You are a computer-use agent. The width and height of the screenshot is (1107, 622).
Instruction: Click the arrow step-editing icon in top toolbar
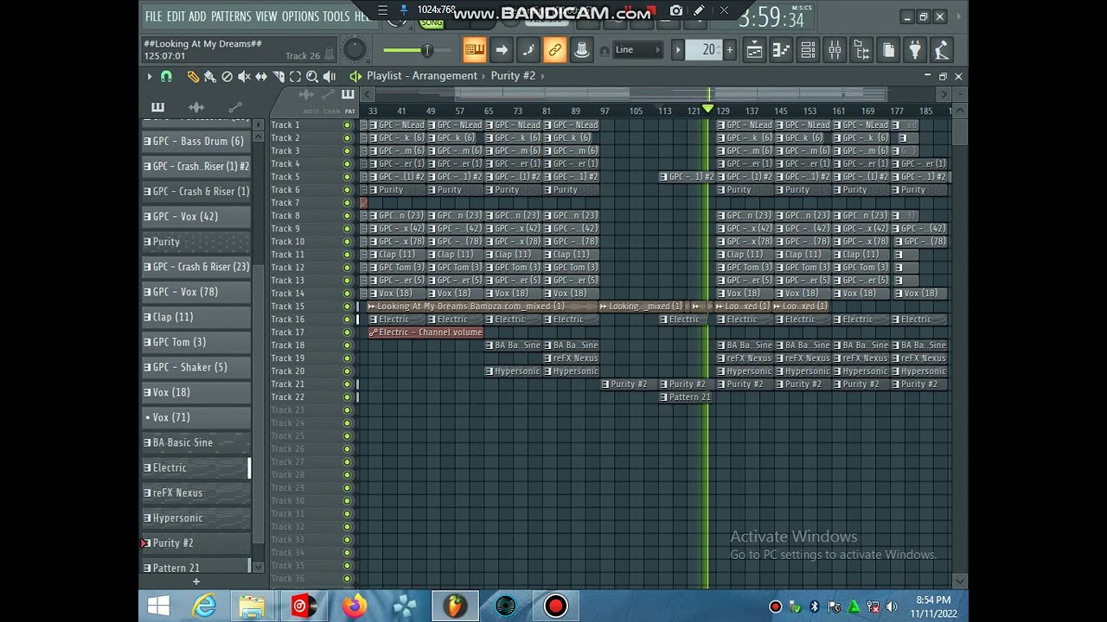[501, 50]
